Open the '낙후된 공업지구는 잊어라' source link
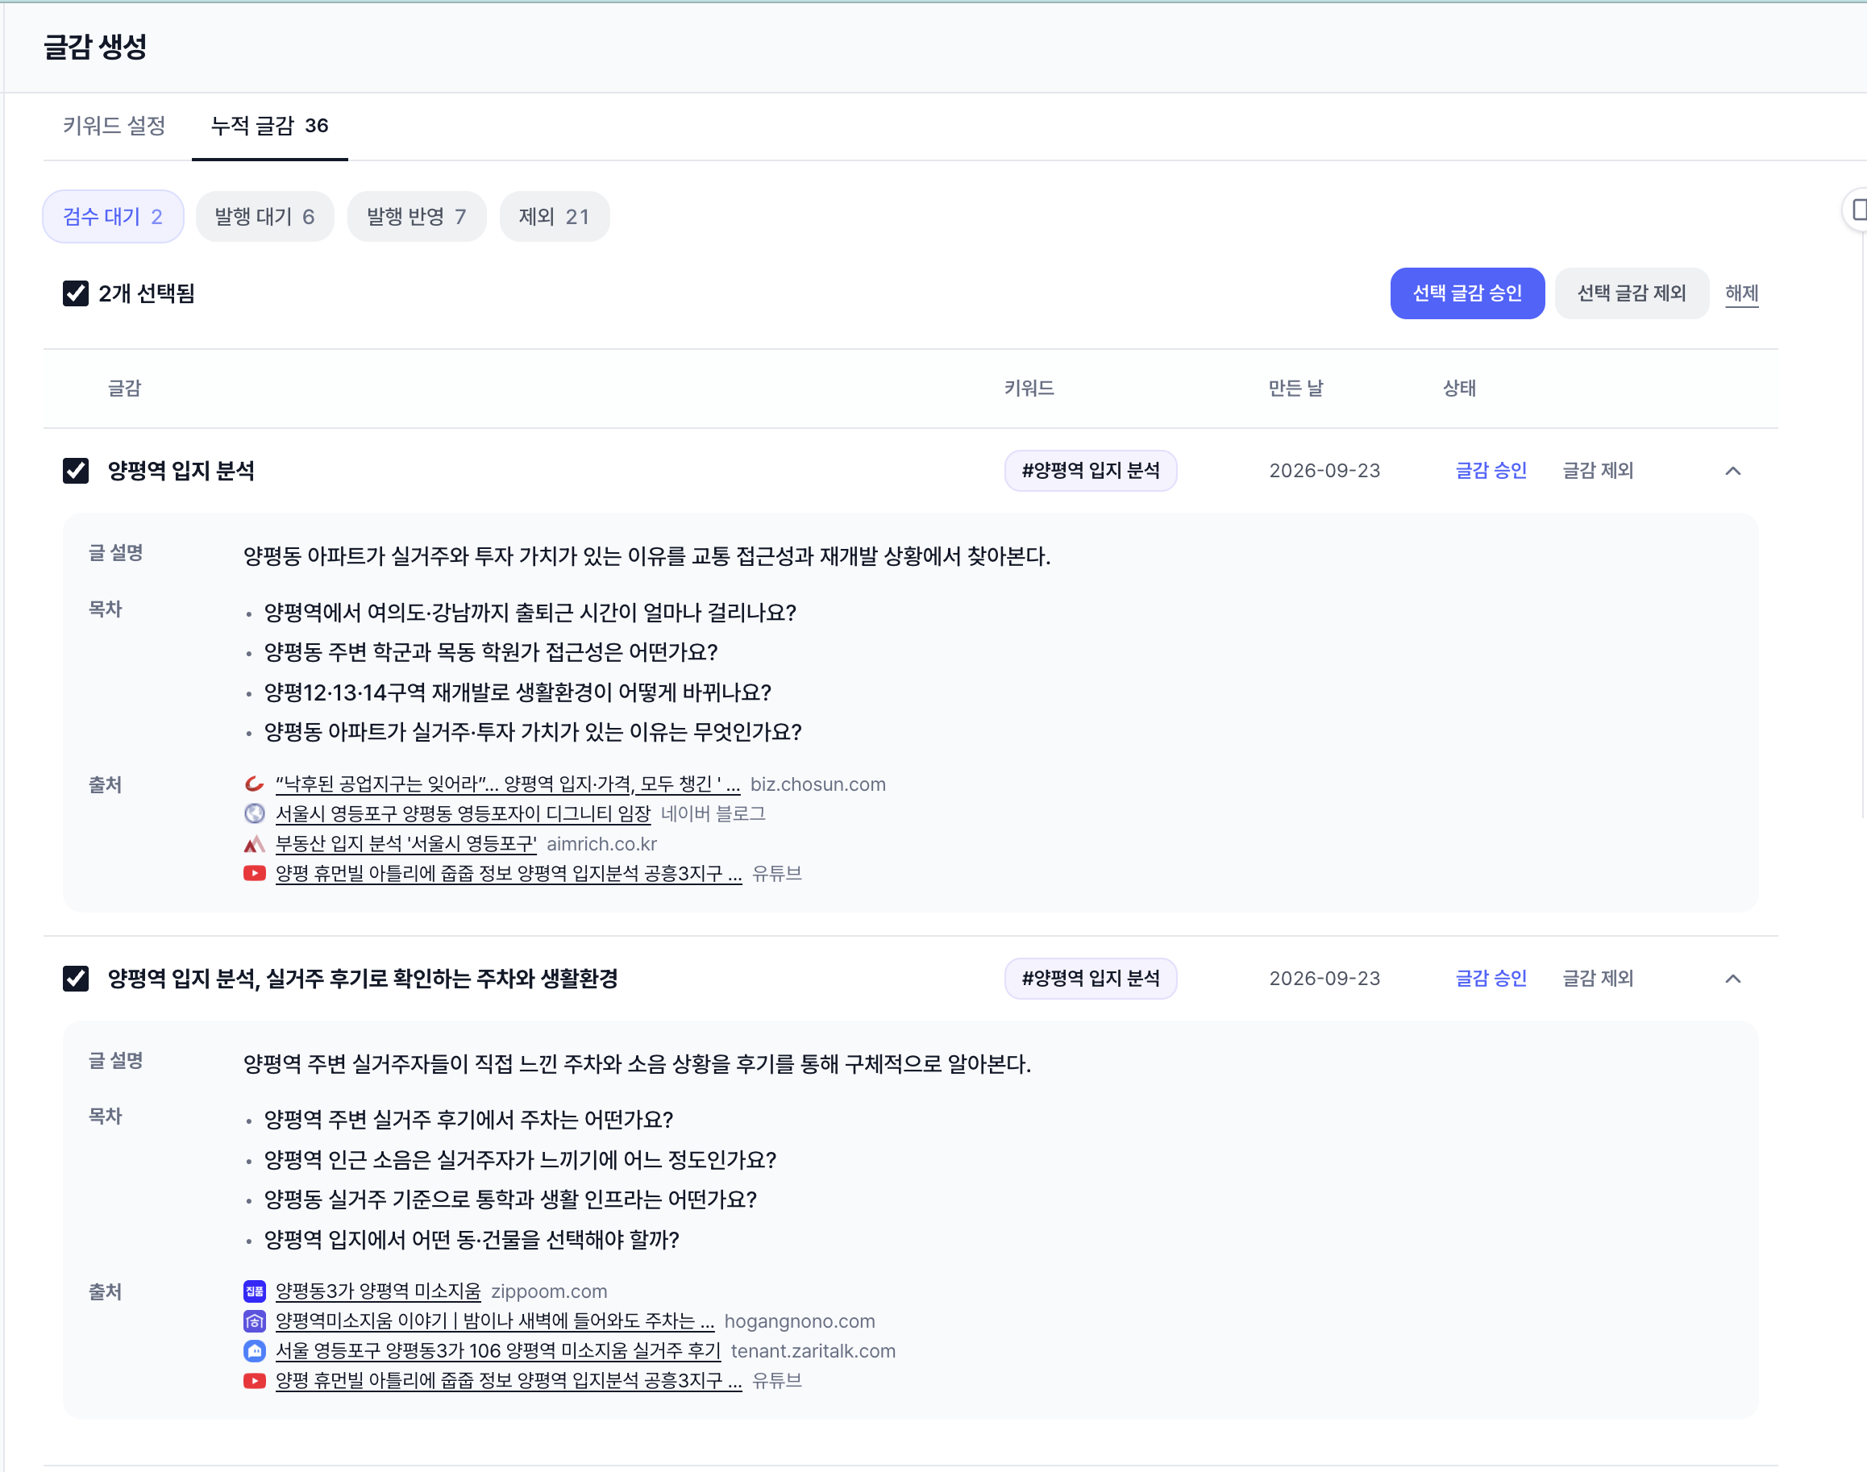The height and width of the screenshot is (1472, 1867). [x=508, y=784]
